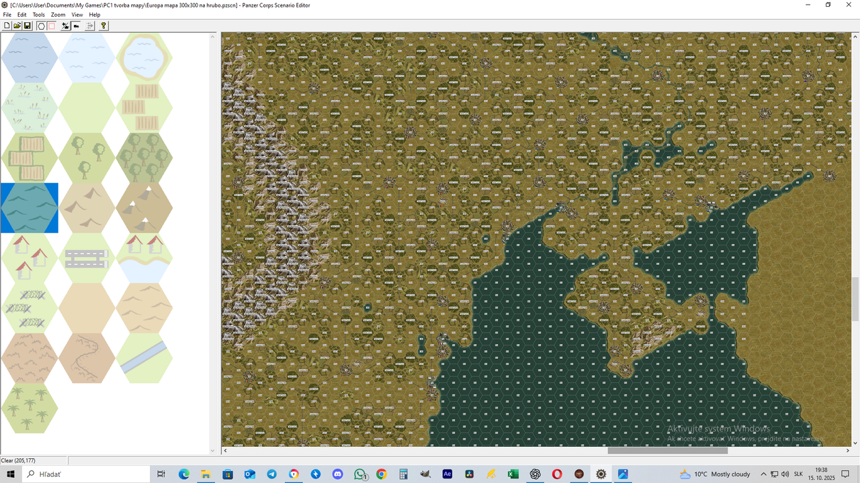
Task: Select the swamp reeds terrain tile
Action: (29, 107)
